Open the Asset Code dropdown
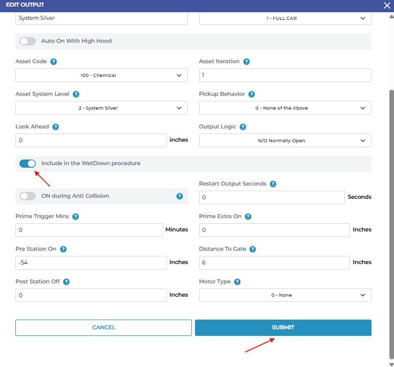 coord(102,75)
